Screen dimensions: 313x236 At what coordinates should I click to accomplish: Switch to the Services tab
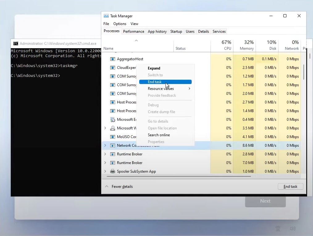[219, 32]
